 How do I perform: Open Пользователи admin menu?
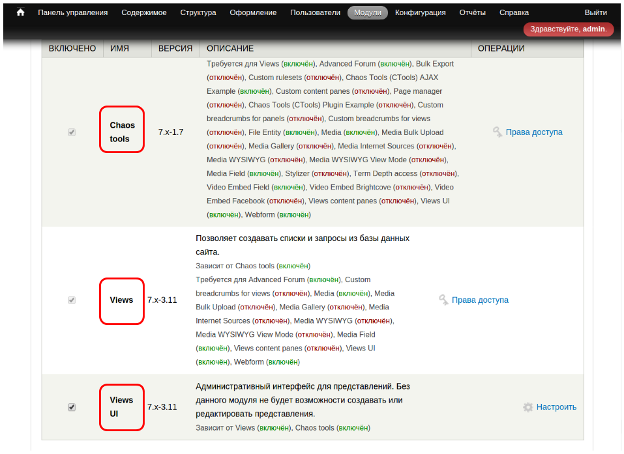315,12
